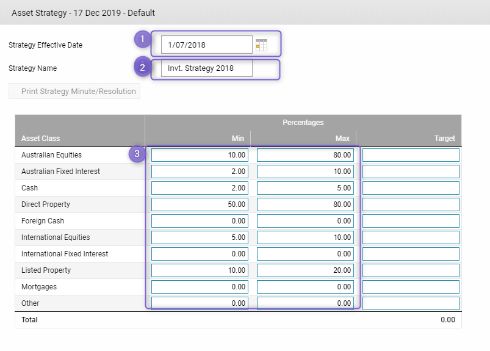Edit Direct Property Max percentage
The height and width of the screenshot is (351, 490).
click(305, 204)
